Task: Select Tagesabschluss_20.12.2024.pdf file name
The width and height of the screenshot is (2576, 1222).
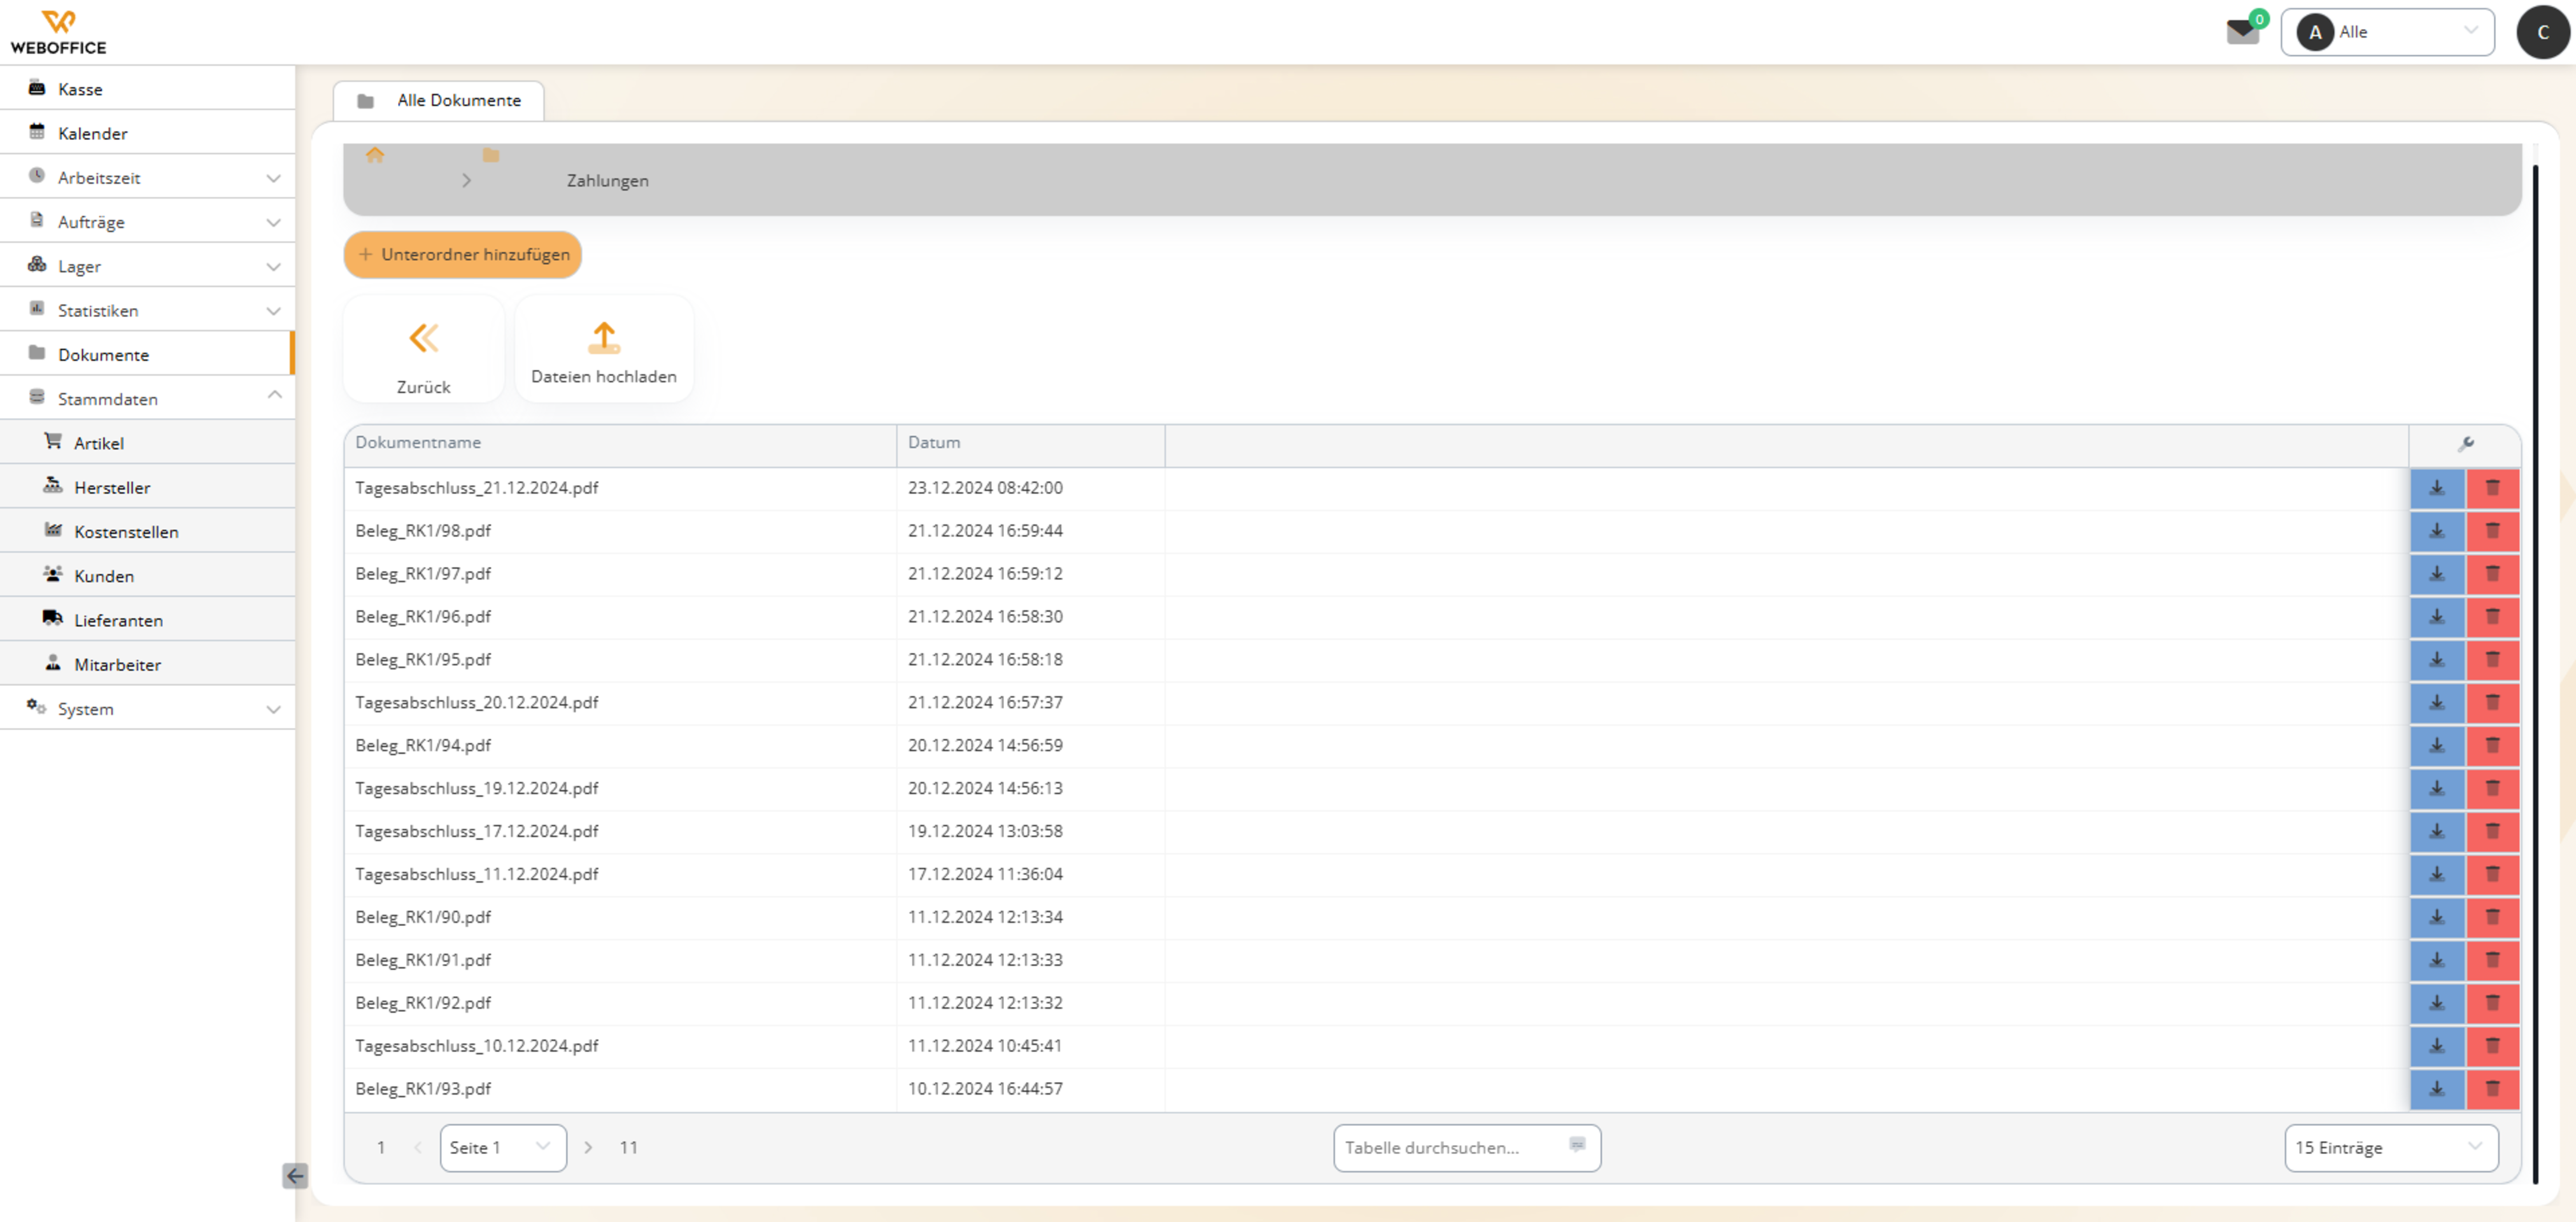Action: coord(477,703)
